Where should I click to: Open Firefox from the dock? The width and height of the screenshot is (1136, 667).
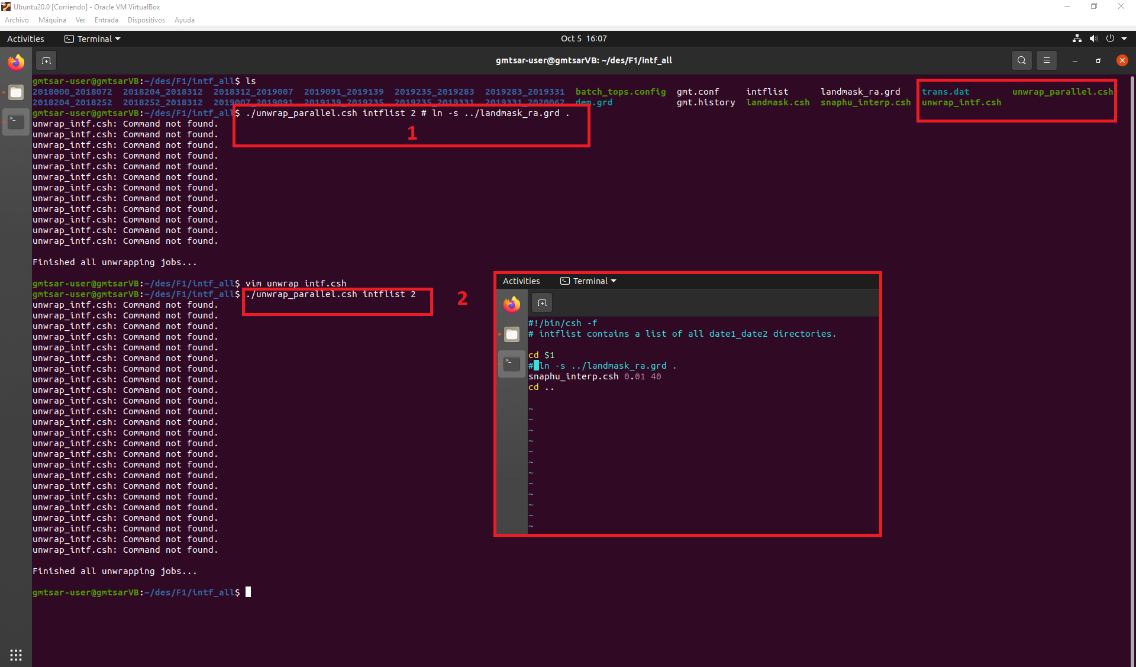[16, 62]
